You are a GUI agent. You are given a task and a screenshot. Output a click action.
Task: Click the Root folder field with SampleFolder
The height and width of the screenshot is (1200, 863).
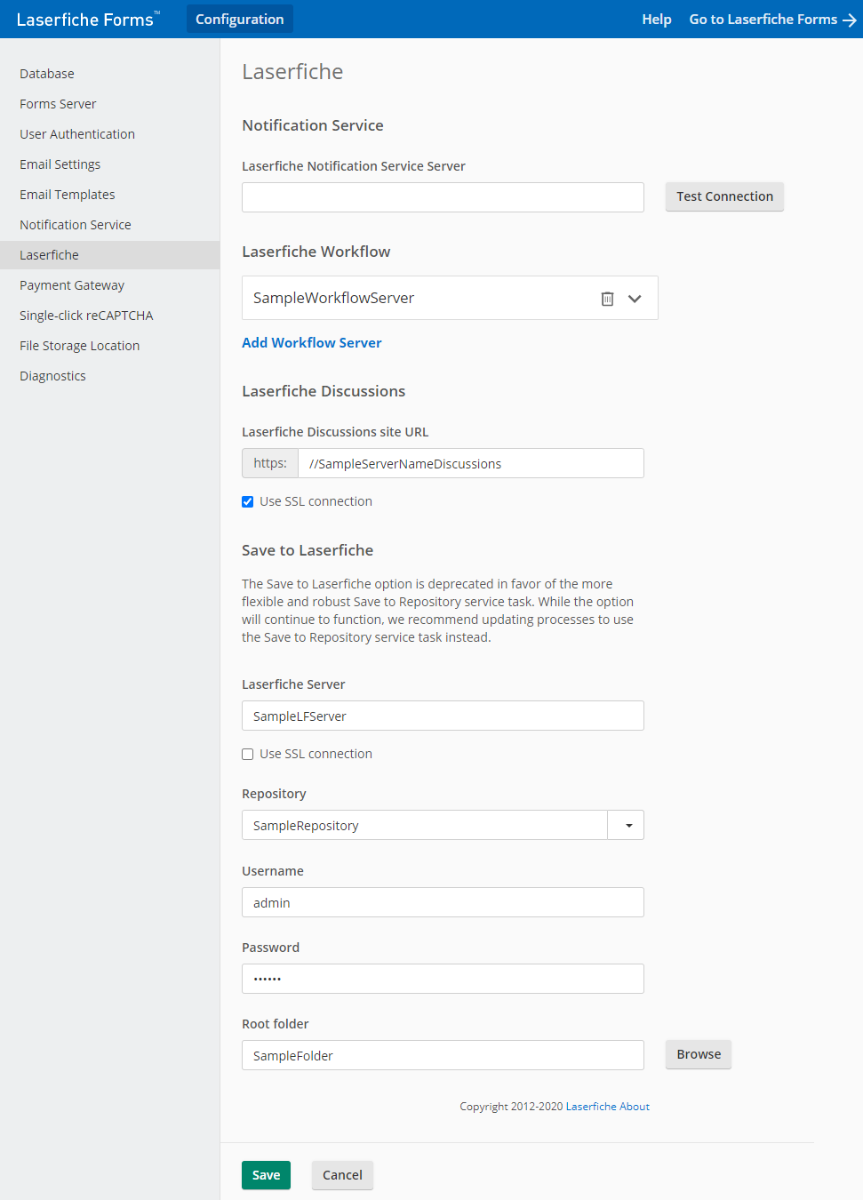[x=443, y=1055]
